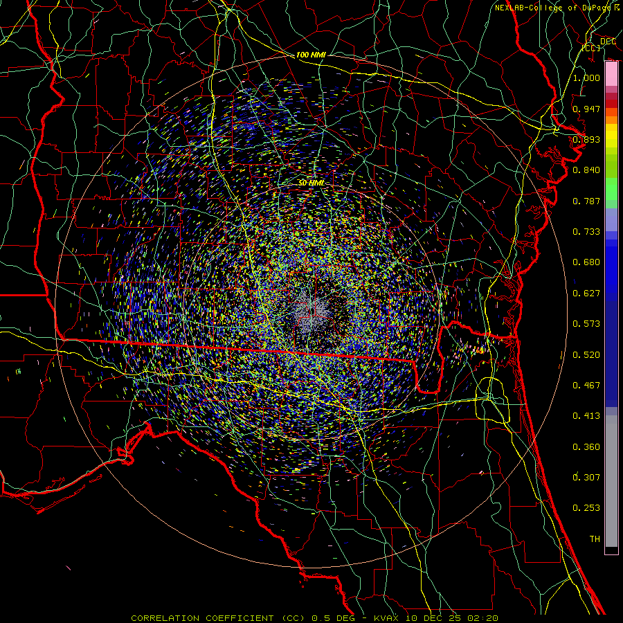Select the 0.893 legend value
Viewport: 623px width, 623px height.
click(x=586, y=139)
